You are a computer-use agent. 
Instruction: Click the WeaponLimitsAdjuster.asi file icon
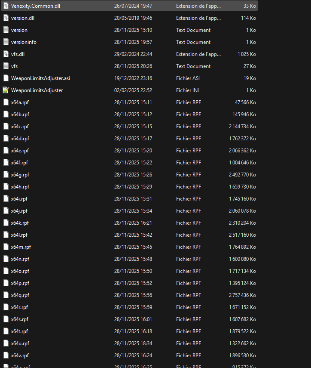pos(6,78)
